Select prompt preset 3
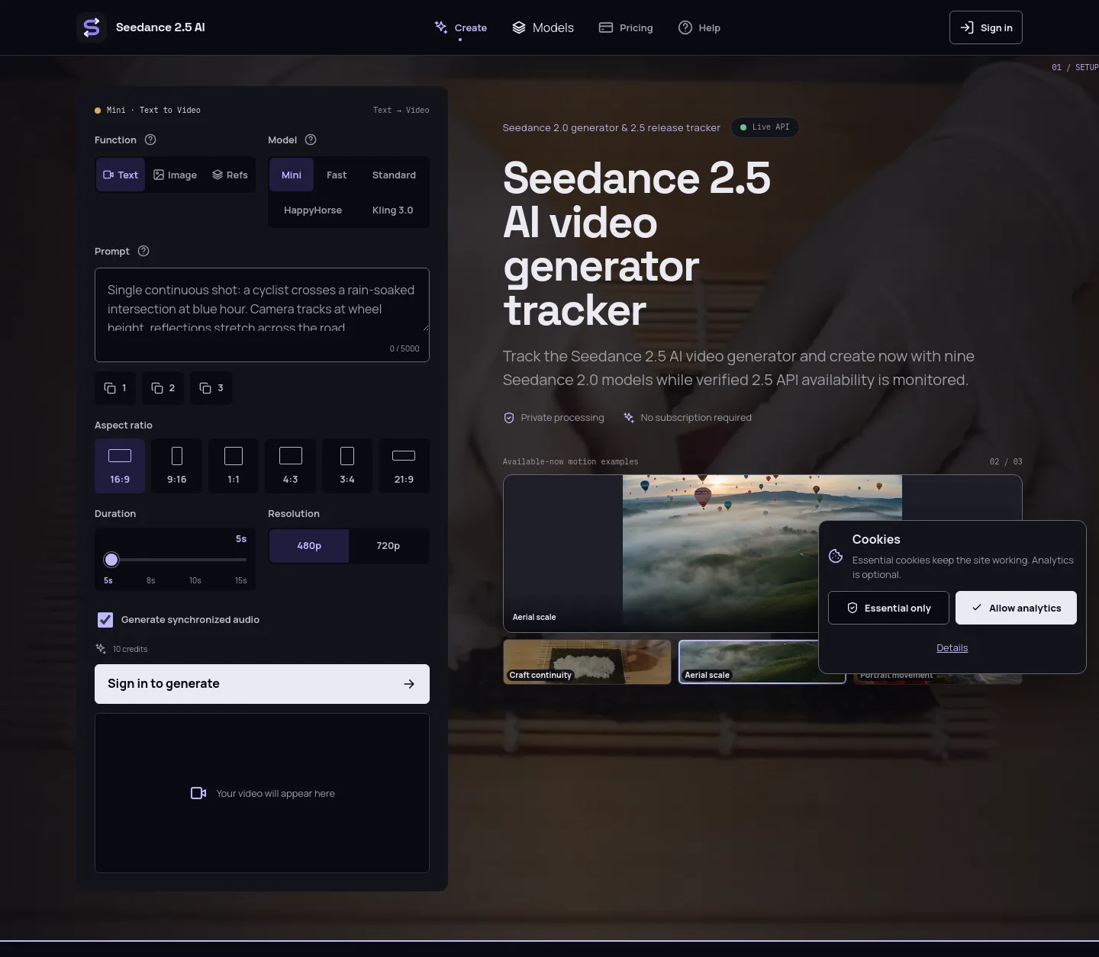This screenshot has height=957, width=1099. [x=211, y=388]
